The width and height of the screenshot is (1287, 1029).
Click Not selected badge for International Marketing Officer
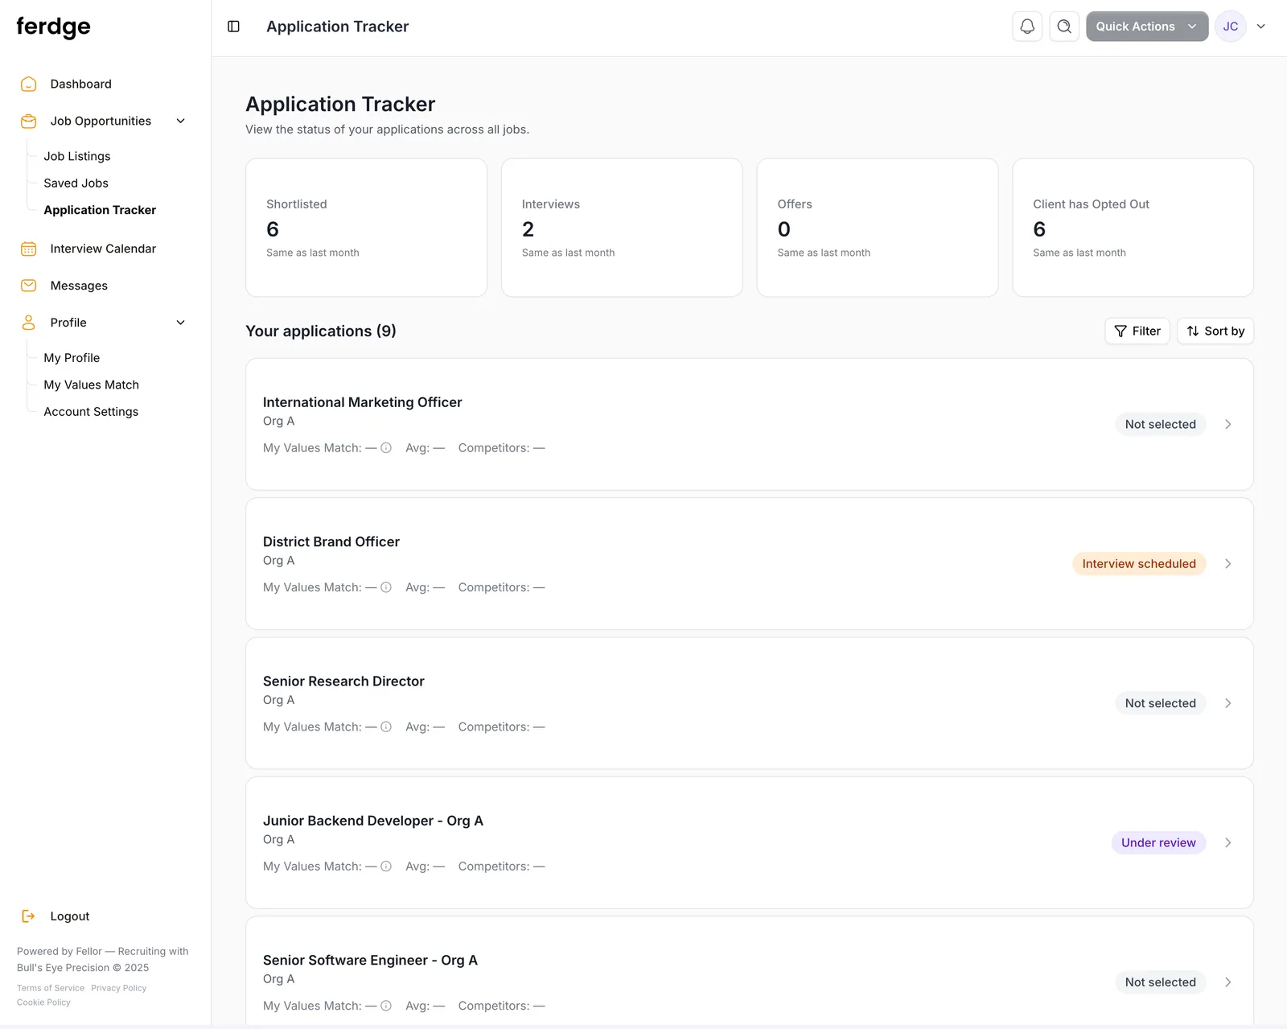[1161, 424]
